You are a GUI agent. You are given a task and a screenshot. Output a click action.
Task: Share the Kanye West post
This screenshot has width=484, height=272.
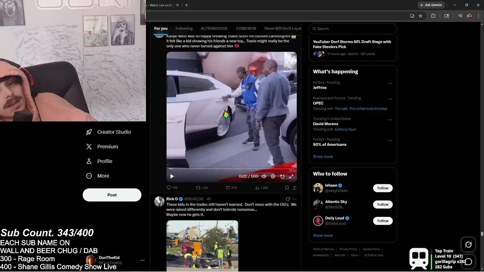coord(295,188)
